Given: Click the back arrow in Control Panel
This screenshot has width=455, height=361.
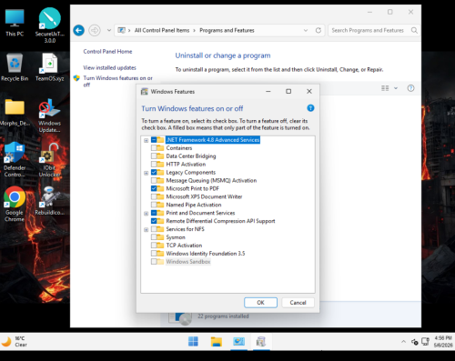Looking at the screenshot, I should 79,30.
